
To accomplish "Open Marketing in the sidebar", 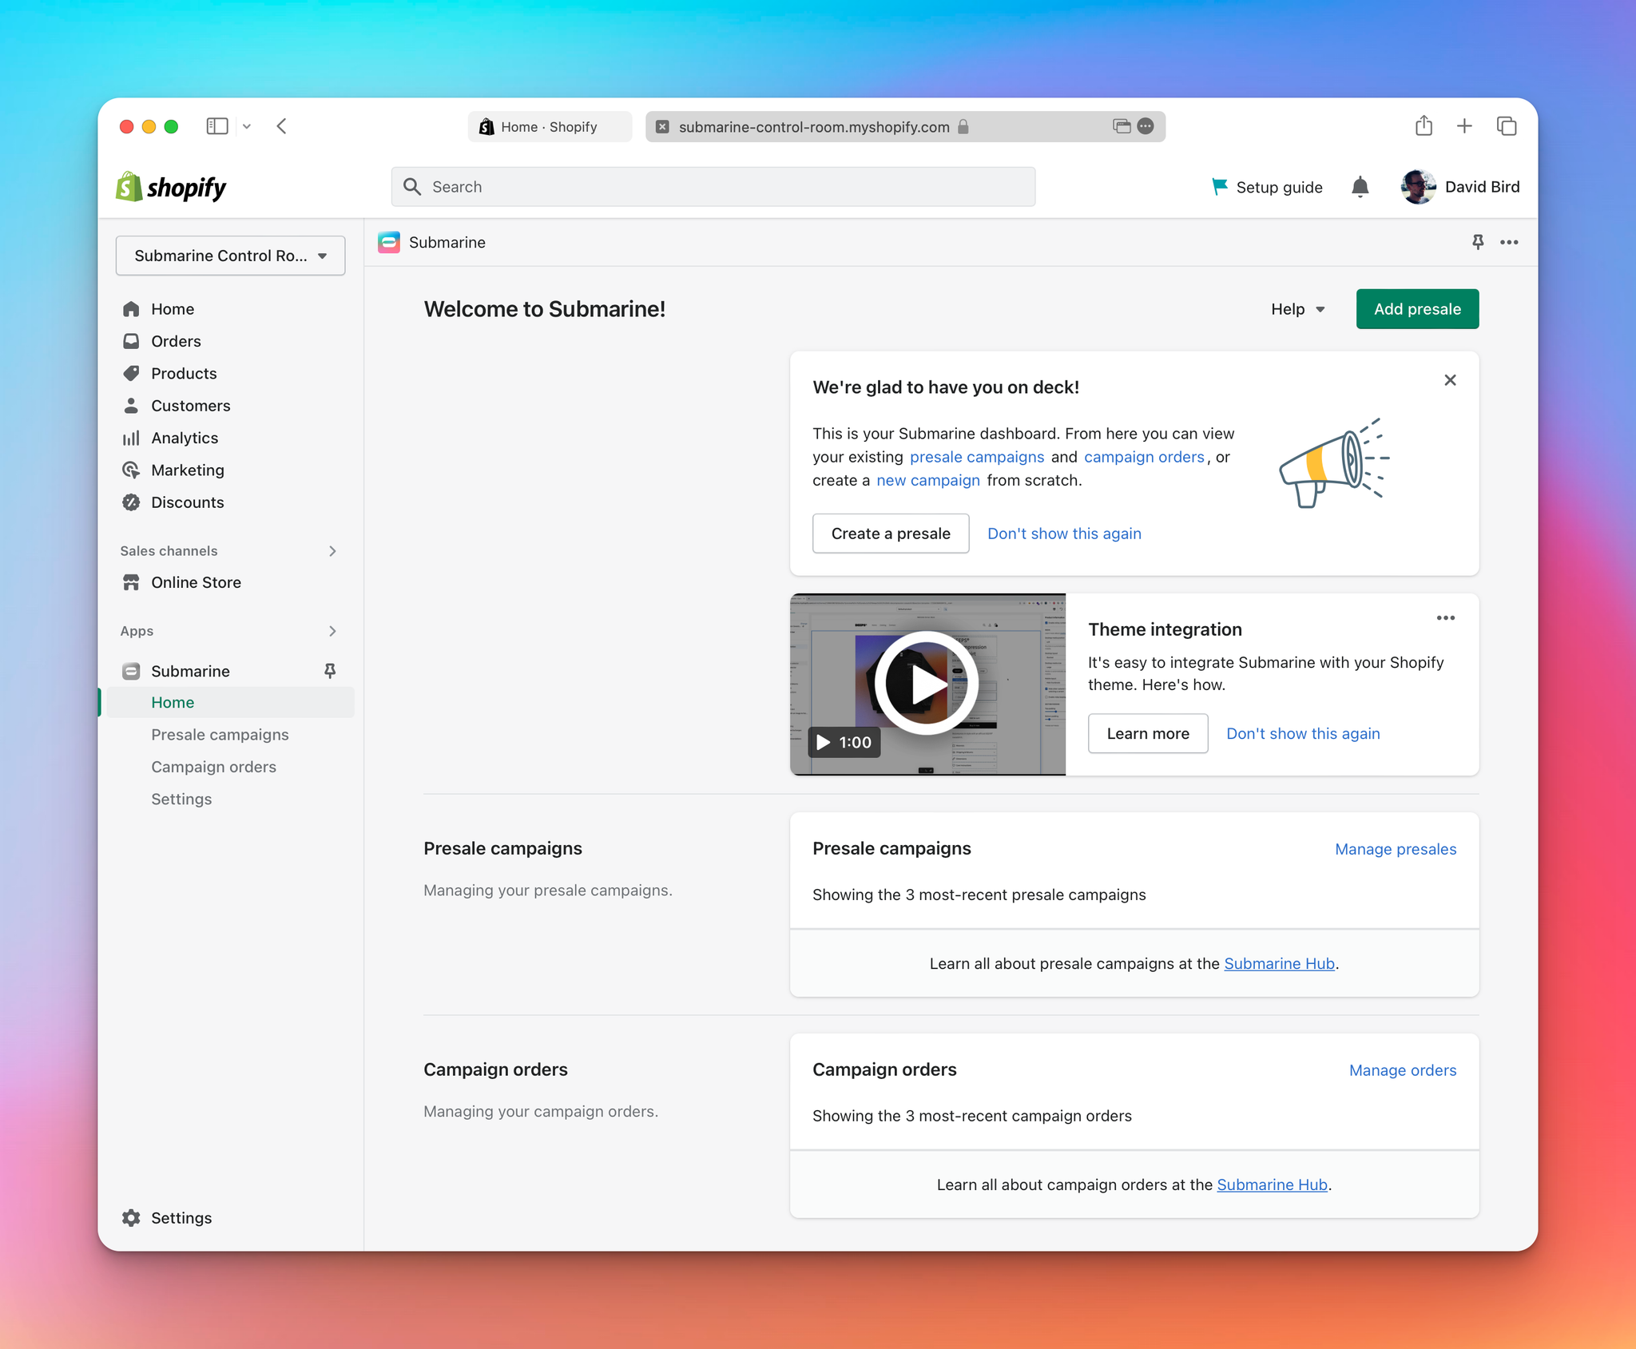I will [x=188, y=470].
